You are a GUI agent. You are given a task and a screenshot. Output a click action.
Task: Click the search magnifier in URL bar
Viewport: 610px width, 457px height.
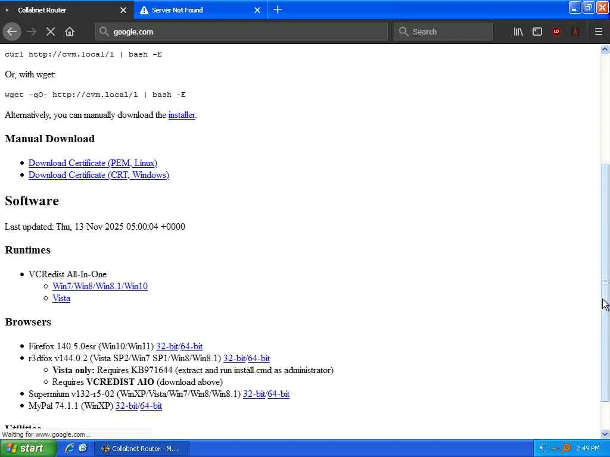tap(104, 32)
